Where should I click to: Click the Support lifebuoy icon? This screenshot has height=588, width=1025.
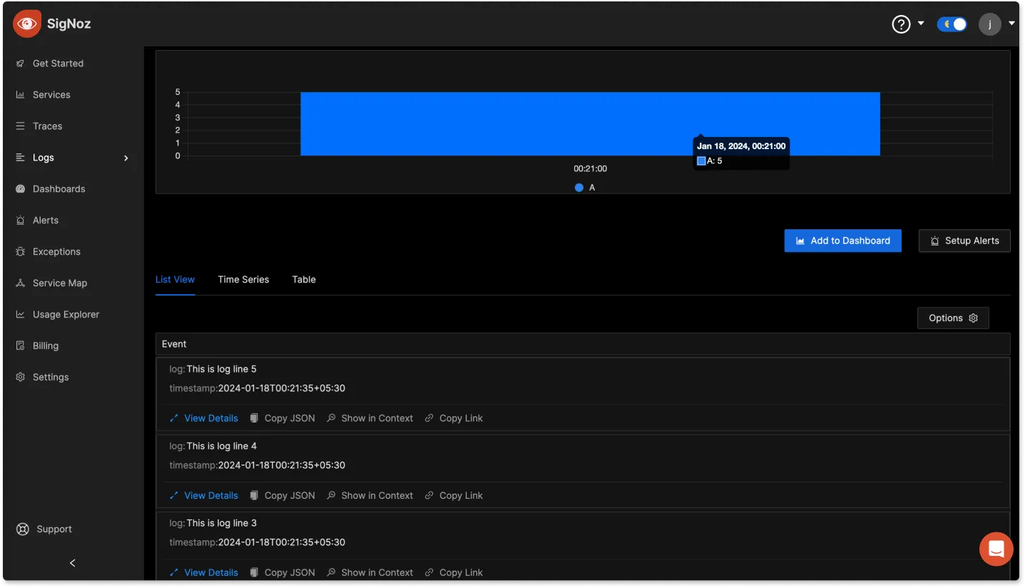23,529
